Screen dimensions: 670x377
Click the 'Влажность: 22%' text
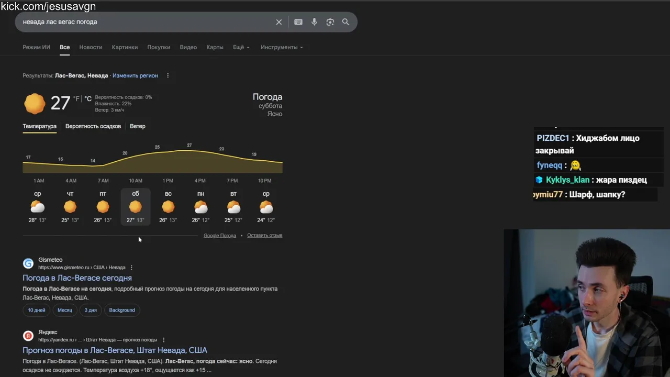coord(113,104)
